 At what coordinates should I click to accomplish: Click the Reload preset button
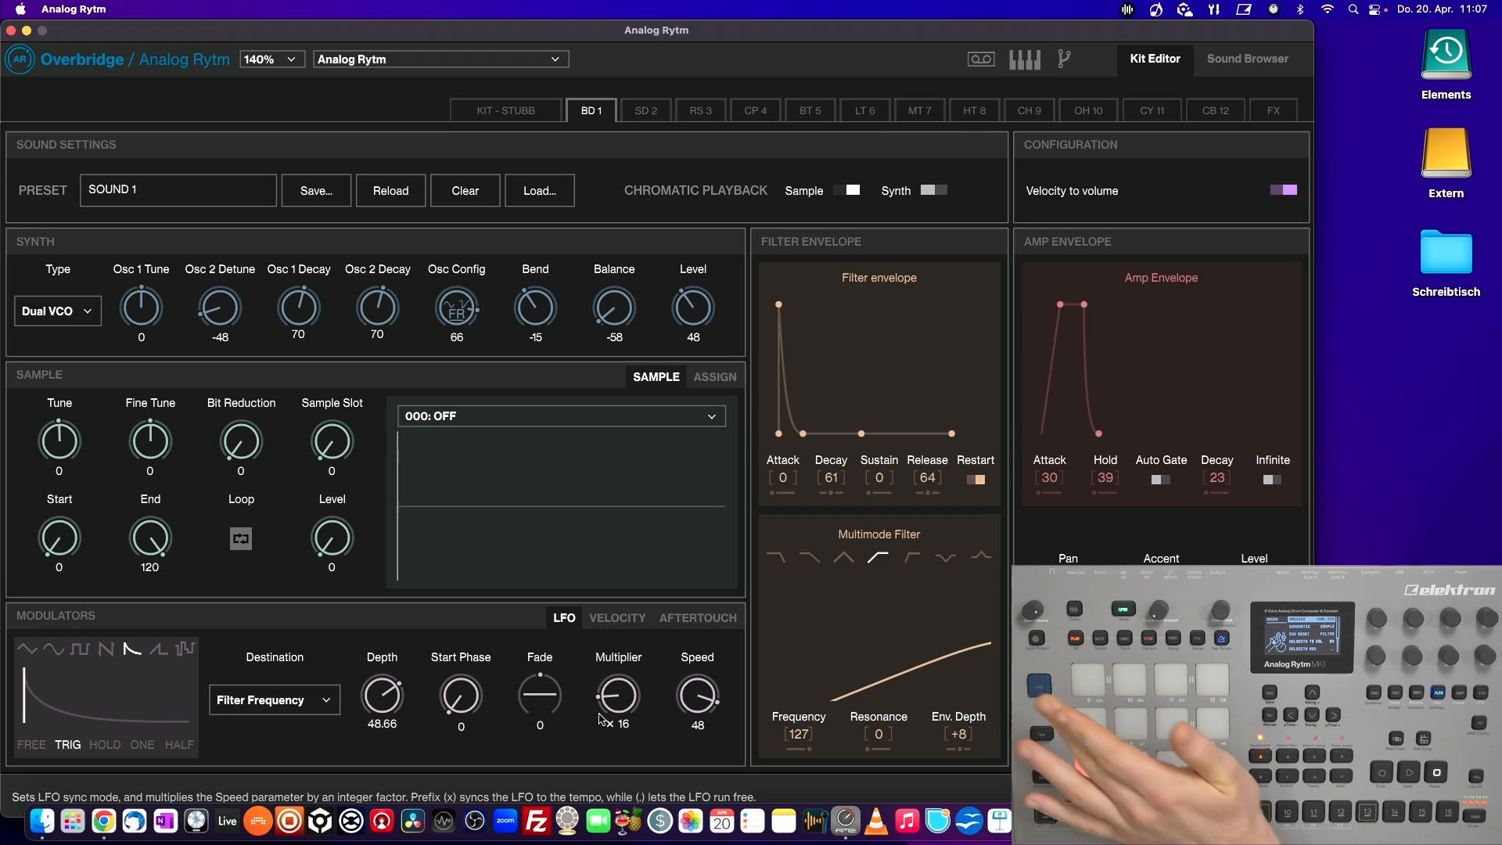click(390, 191)
